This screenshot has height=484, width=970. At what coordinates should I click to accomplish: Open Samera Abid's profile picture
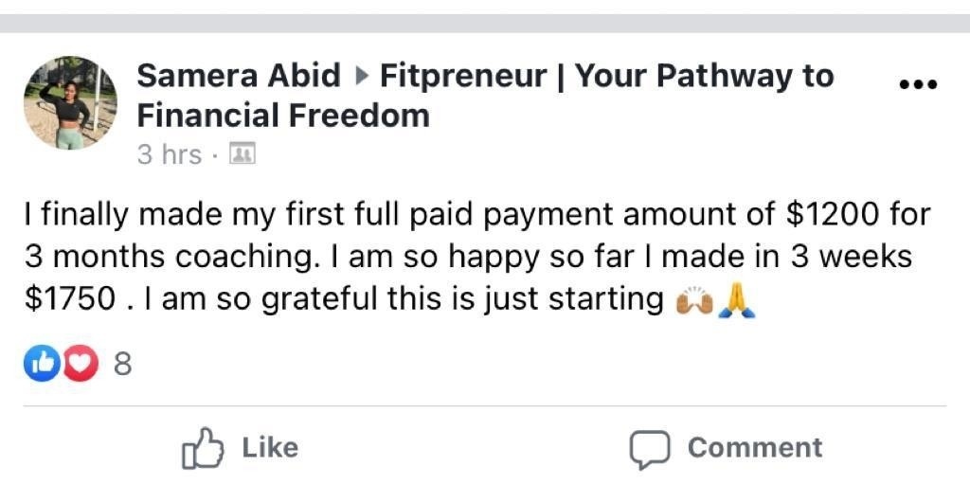click(70, 102)
